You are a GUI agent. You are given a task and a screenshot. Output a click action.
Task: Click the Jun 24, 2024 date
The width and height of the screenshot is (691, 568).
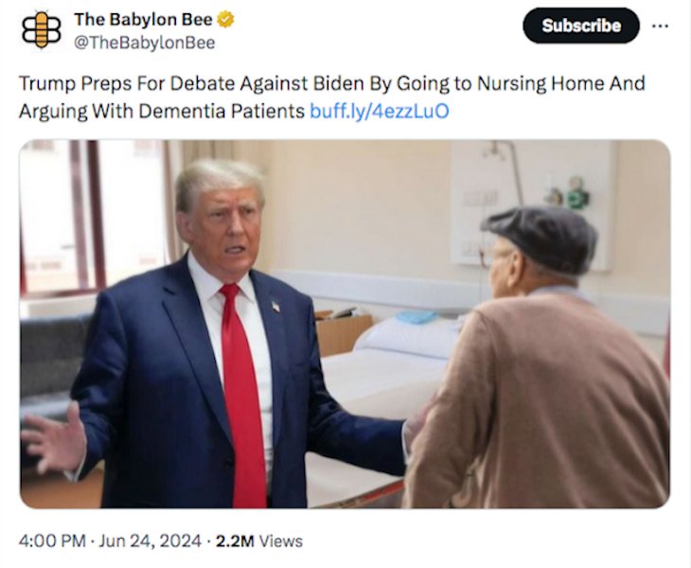pyautogui.click(x=150, y=541)
